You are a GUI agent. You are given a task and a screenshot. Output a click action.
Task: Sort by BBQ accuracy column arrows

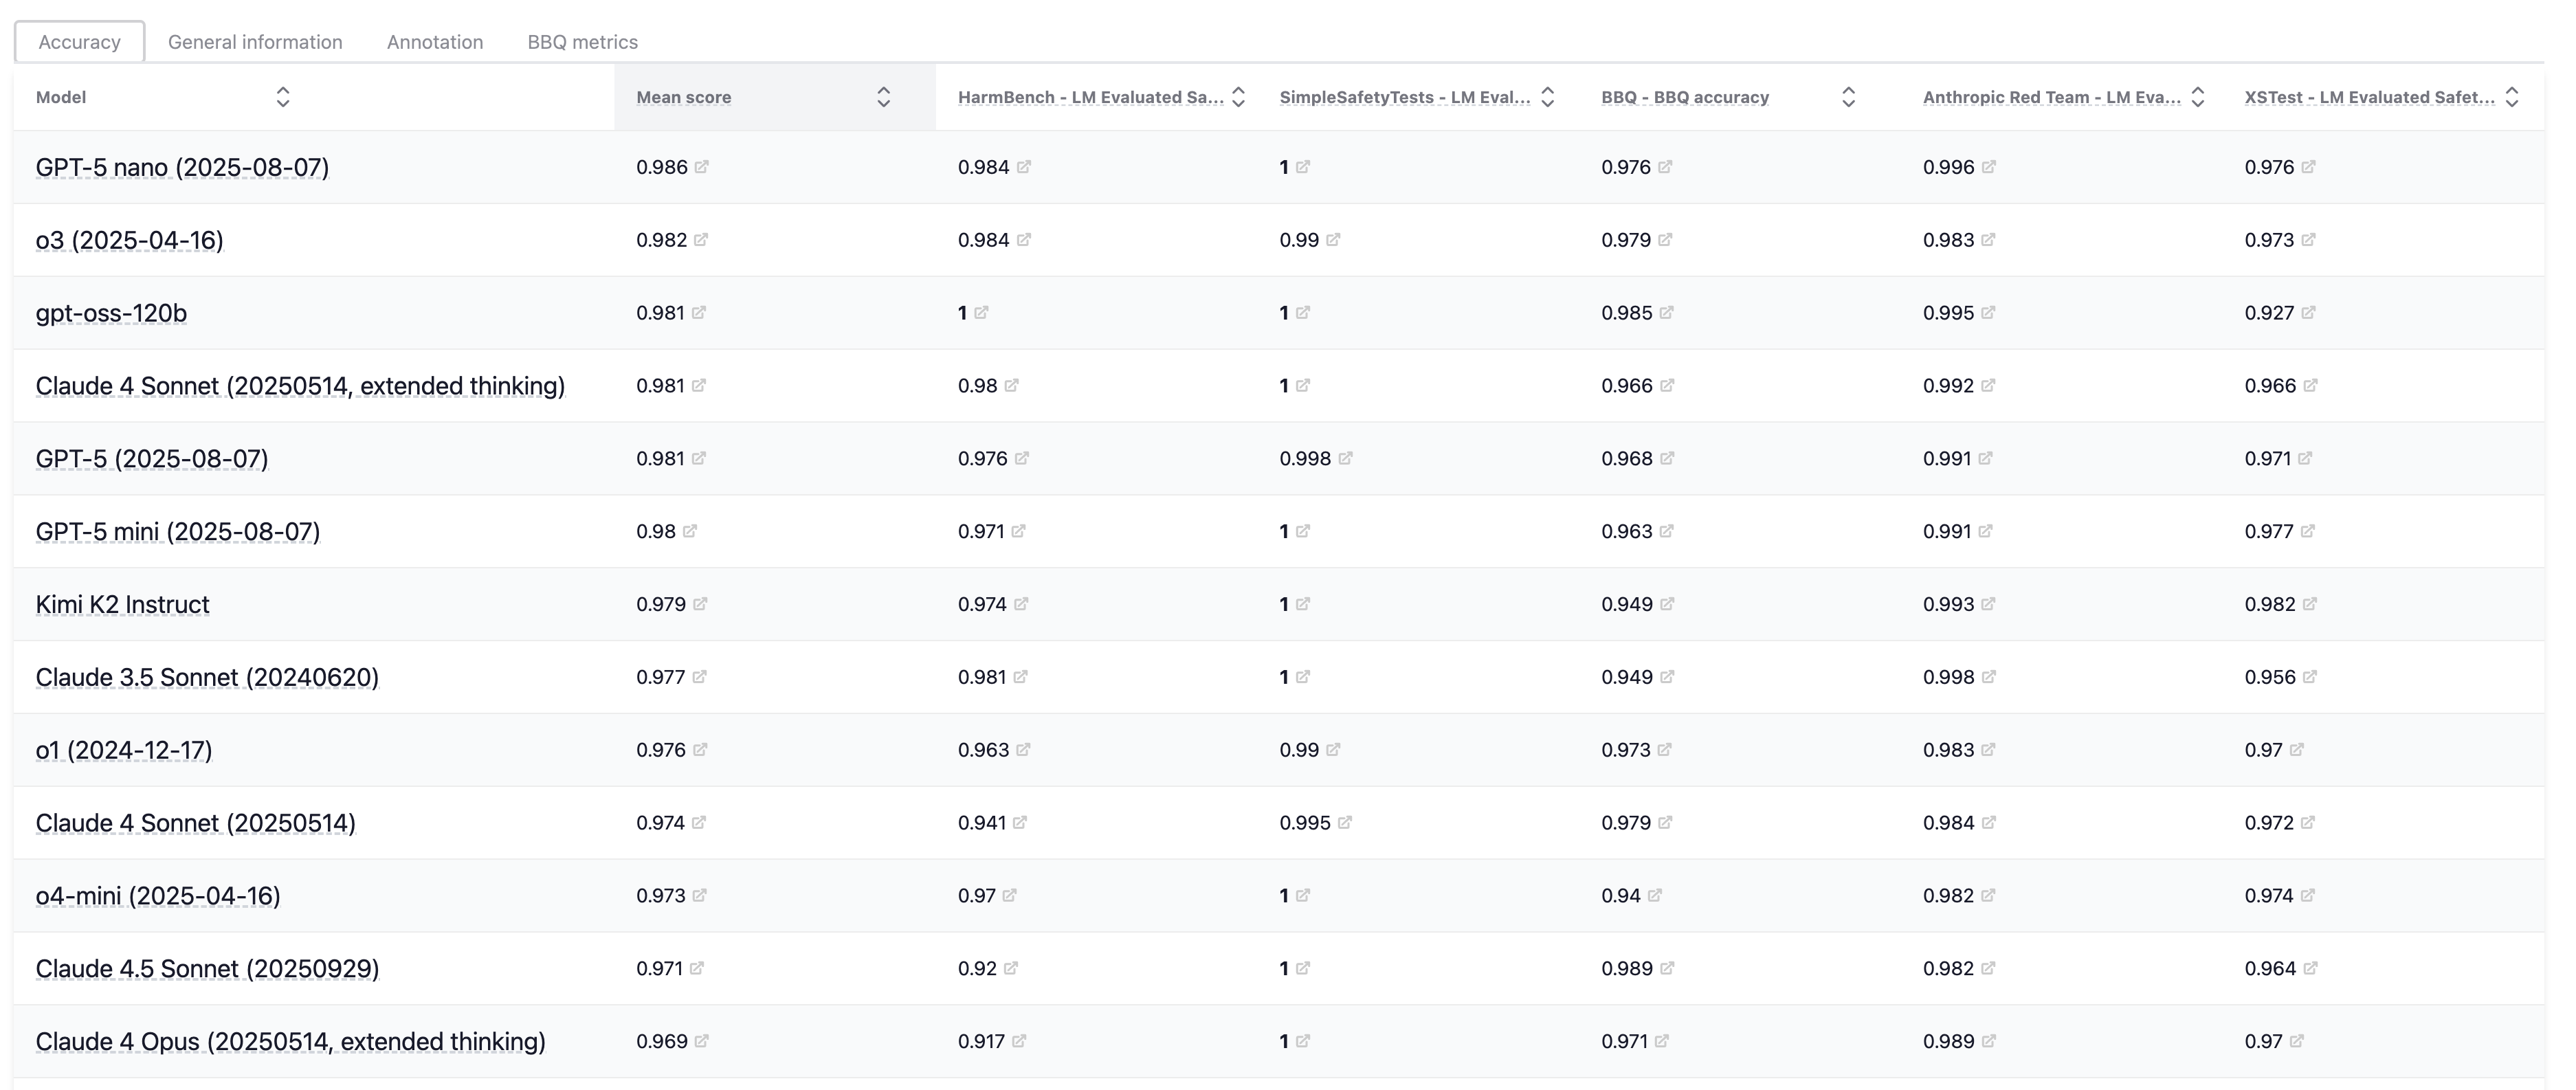point(1848,97)
